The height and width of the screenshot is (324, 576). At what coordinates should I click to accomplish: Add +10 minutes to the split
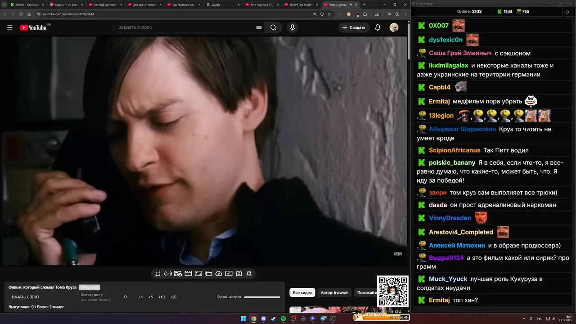pos(162,297)
